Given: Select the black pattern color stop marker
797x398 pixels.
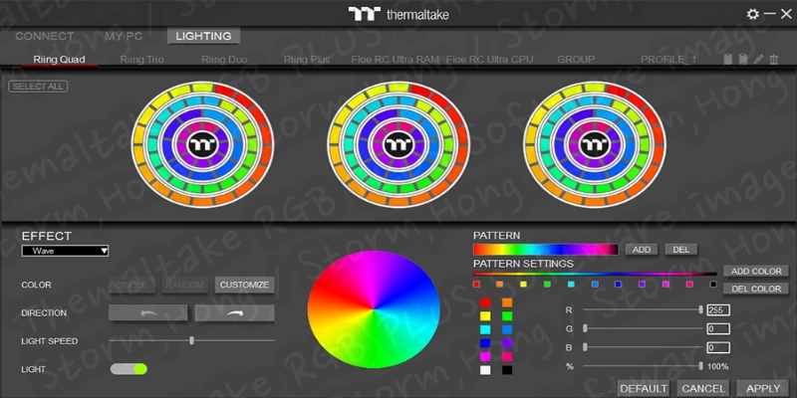Looking at the screenshot, I should click(x=713, y=285).
